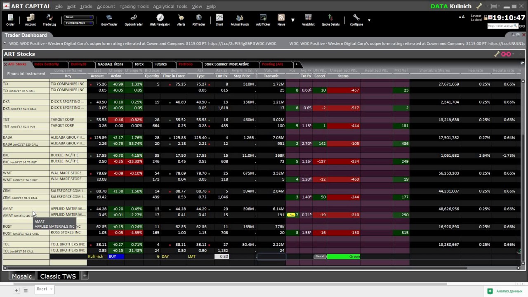
Task: Open the Trading Tools menu
Action: pos(134,6)
